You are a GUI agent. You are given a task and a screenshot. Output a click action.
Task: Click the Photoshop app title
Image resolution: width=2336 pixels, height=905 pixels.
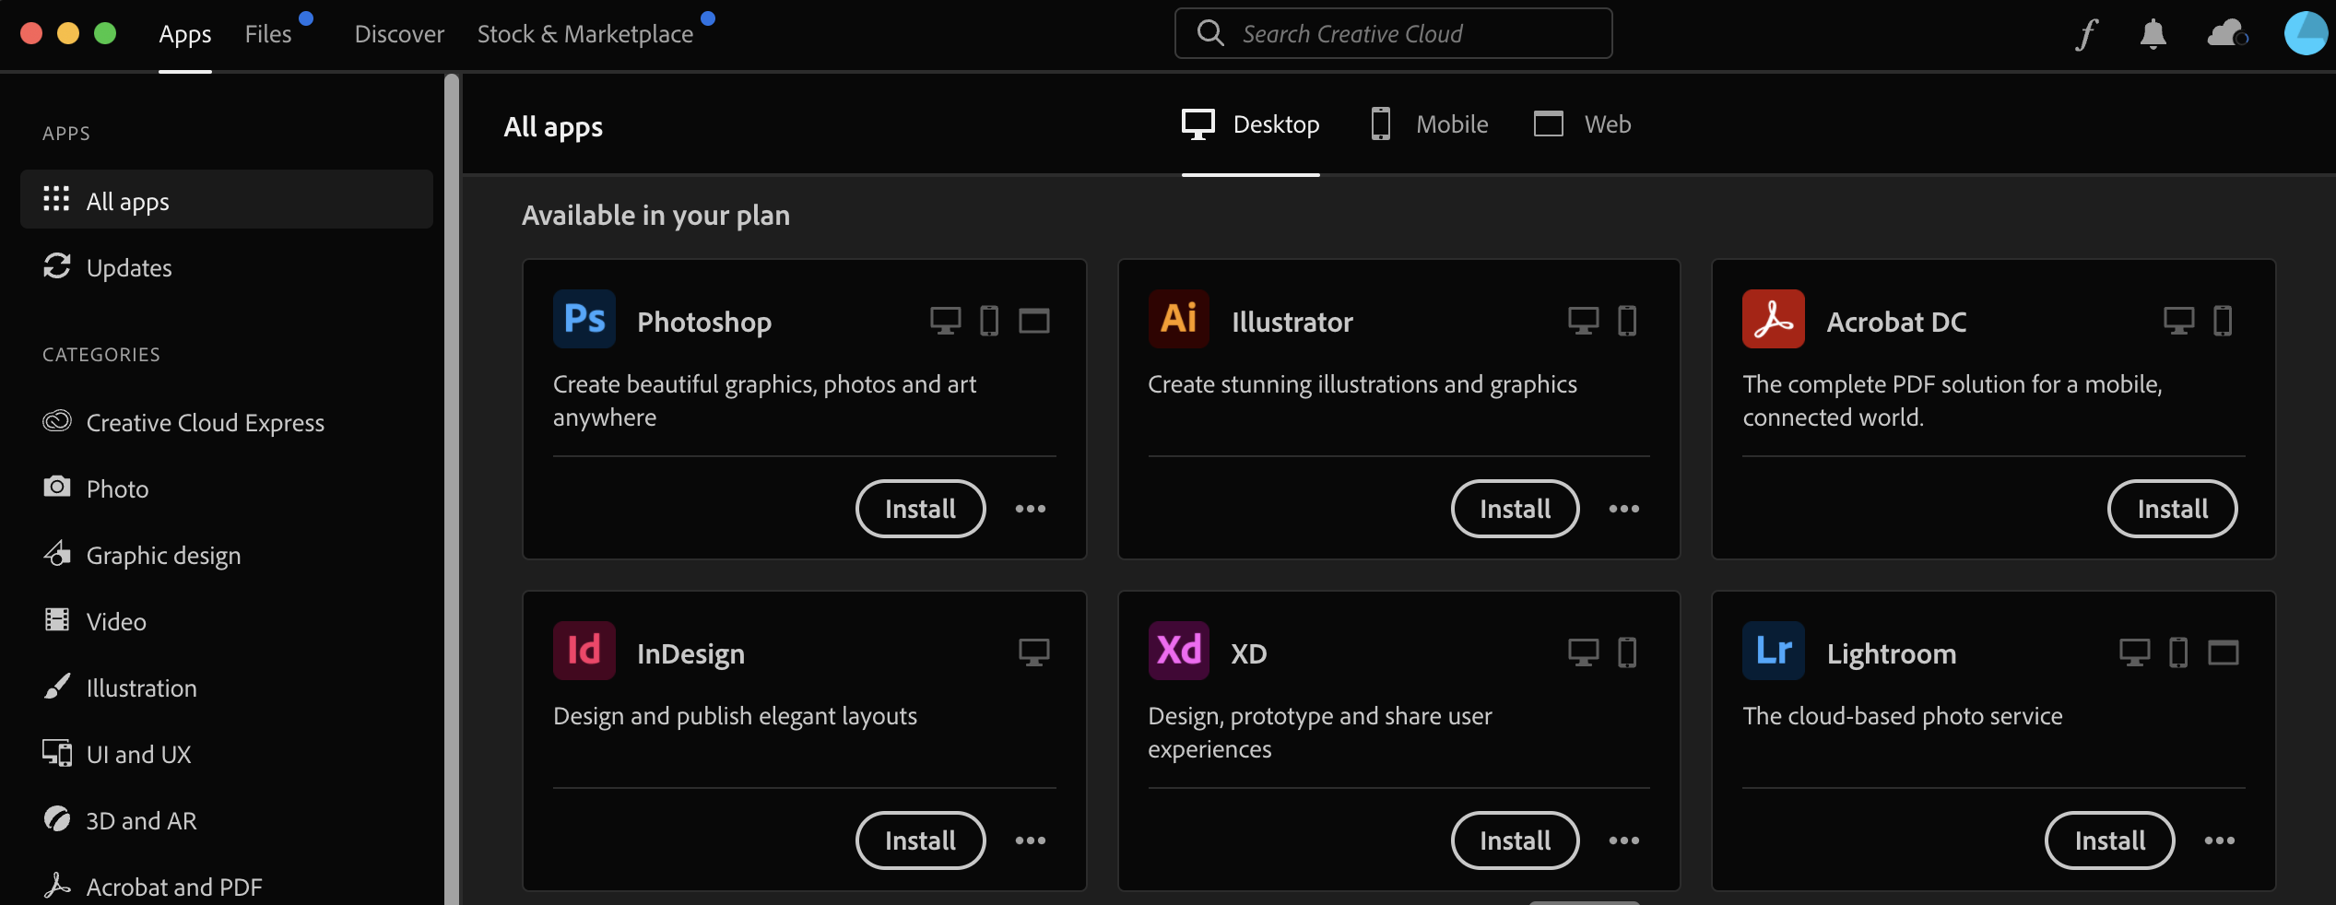click(704, 322)
